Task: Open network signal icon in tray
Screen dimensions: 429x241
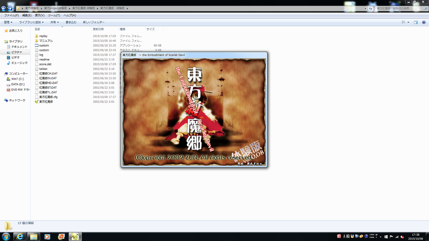Action: 397,236
